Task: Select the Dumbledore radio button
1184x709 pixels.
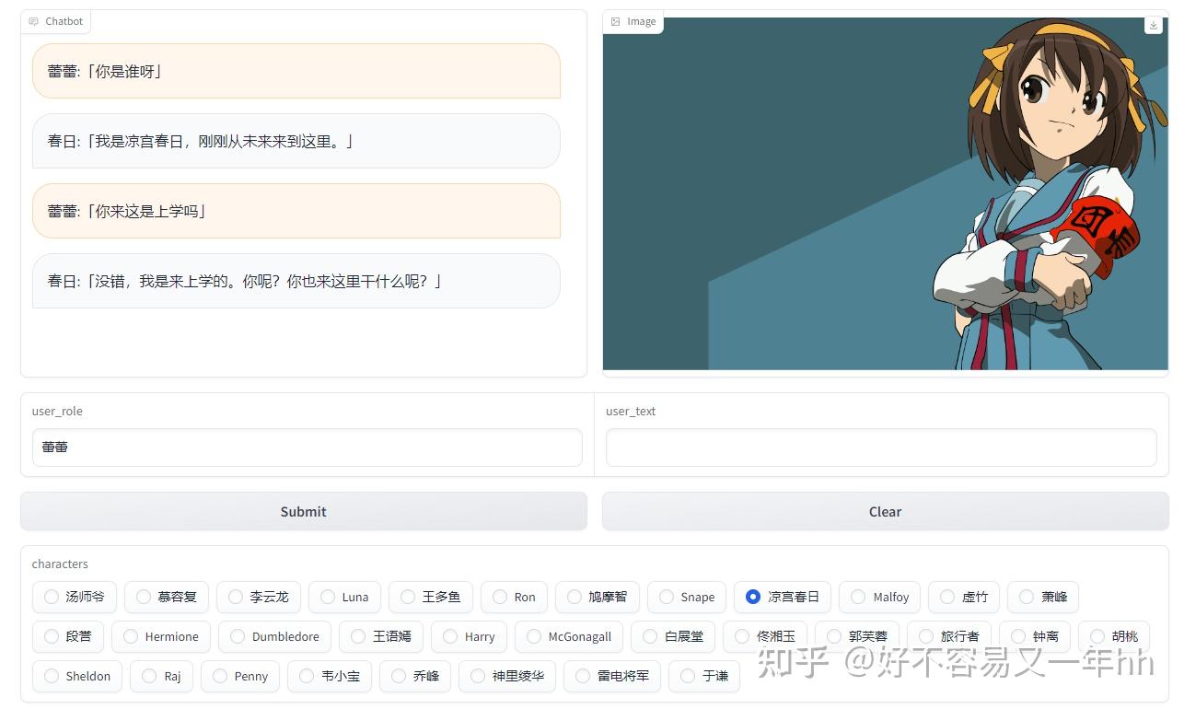Action: [238, 636]
